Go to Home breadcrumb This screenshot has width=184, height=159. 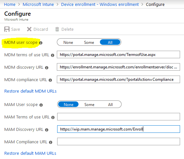point(10,5)
